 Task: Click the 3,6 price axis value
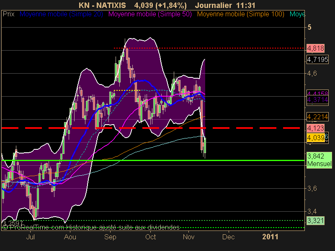tap(312, 189)
